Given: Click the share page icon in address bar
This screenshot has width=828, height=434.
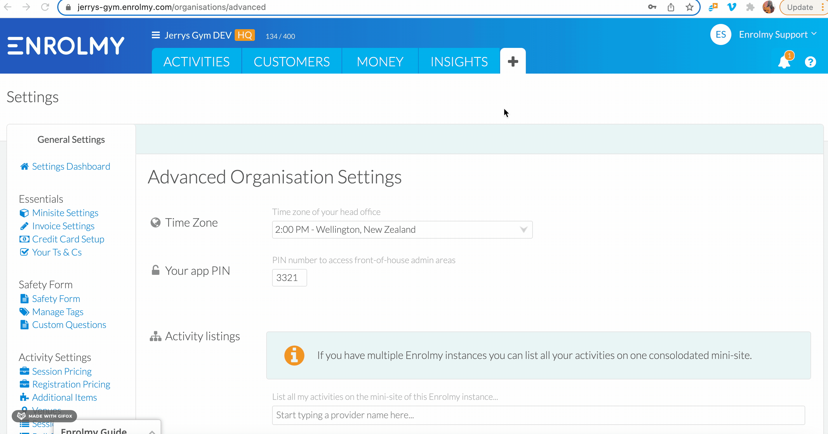Looking at the screenshot, I should pyautogui.click(x=671, y=7).
